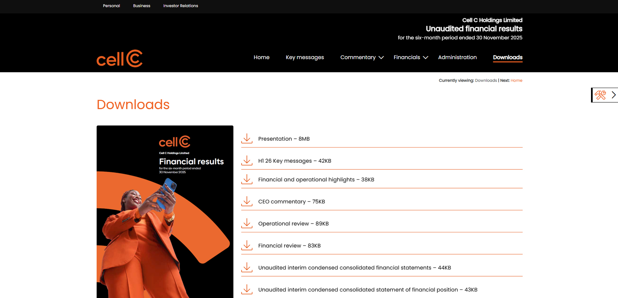Expand the Commentary menu chevron
Screen dimensions: 618x298
click(x=381, y=58)
